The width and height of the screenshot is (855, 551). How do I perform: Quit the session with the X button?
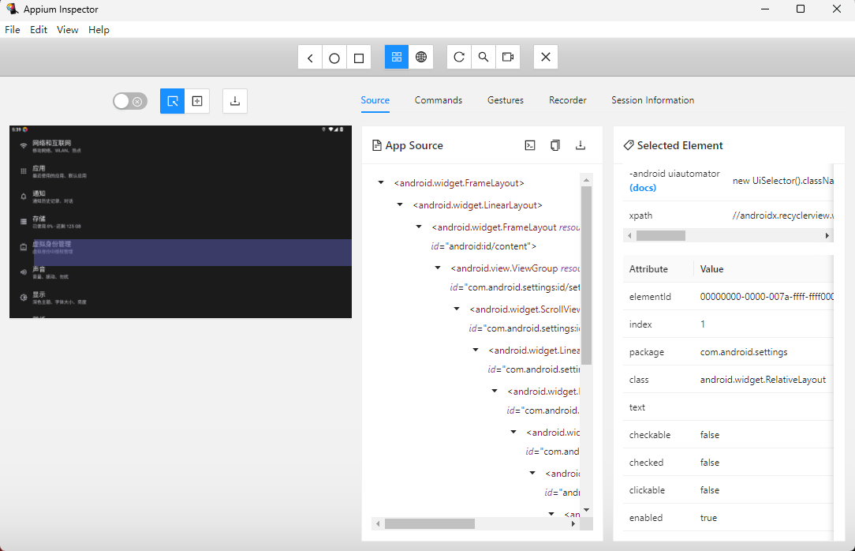tap(545, 57)
